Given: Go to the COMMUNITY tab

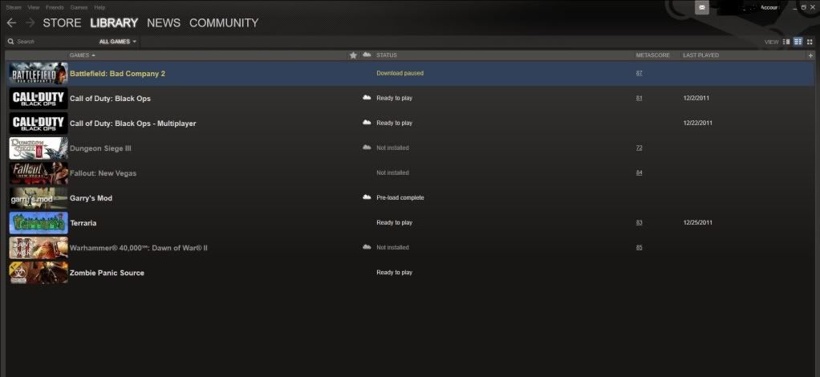Looking at the screenshot, I should tap(224, 23).
